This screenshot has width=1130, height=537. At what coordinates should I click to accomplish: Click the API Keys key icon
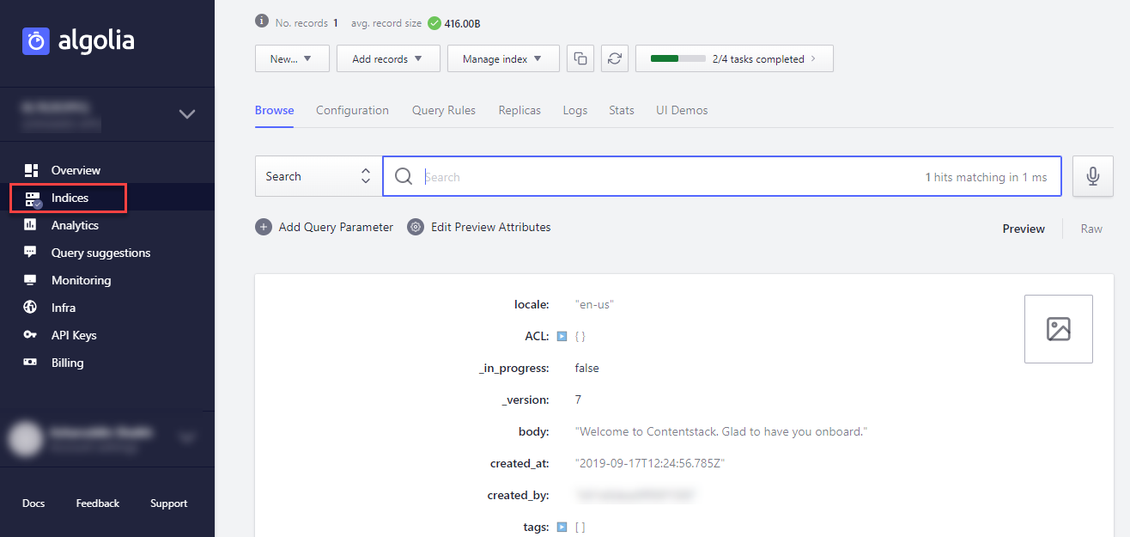coord(31,335)
